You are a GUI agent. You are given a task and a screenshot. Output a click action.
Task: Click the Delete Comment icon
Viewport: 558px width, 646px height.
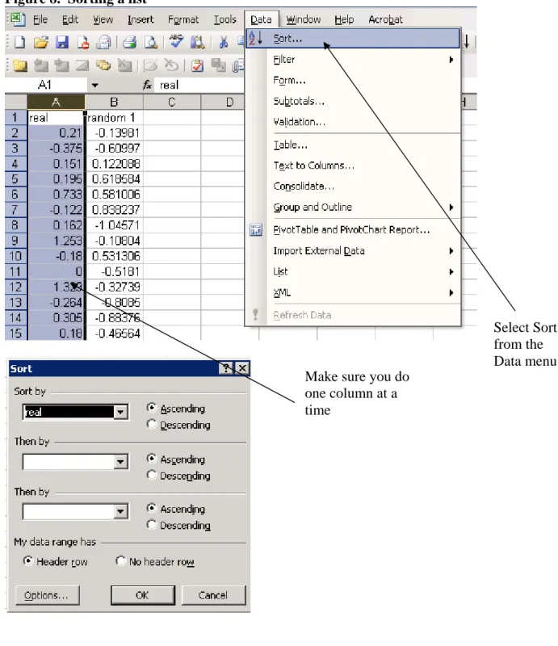pyautogui.click(x=124, y=65)
